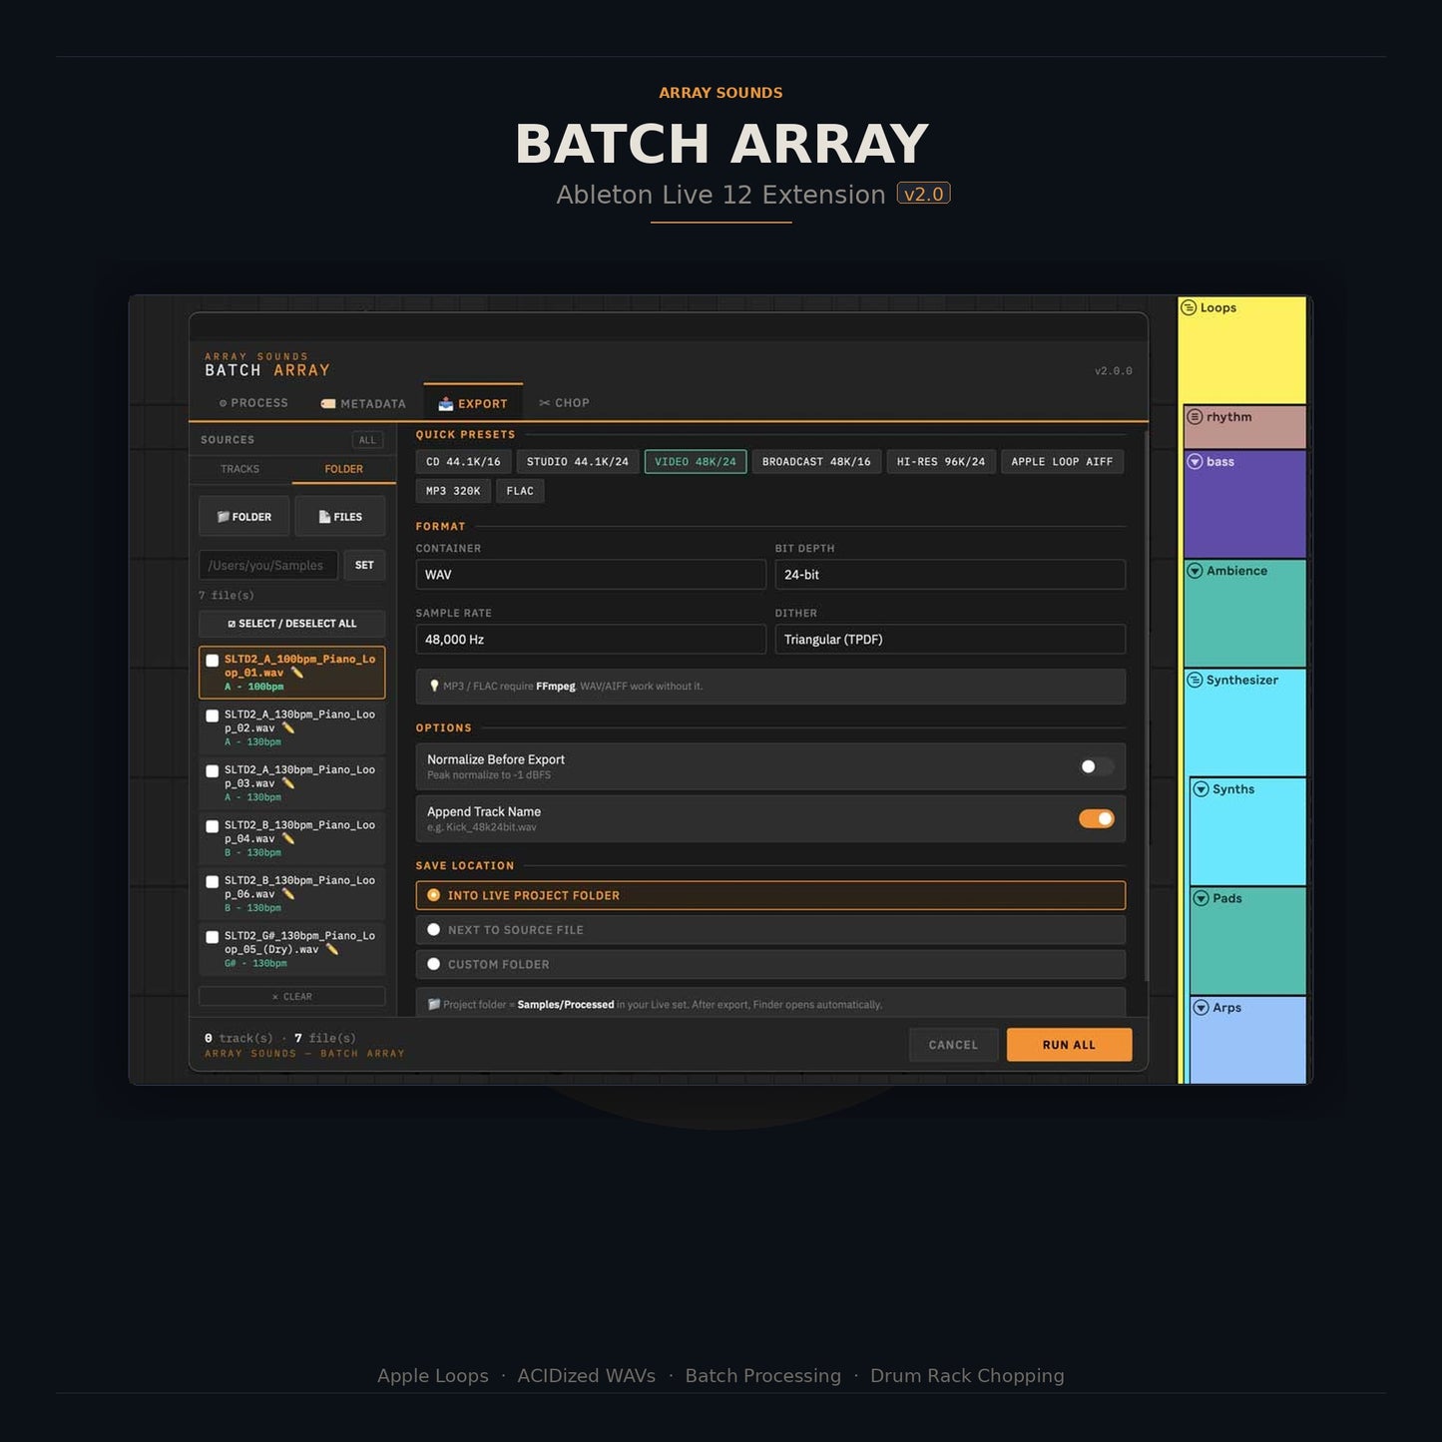Image resolution: width=1442 pixels, height=1442 pixels.
Task: Collapse the Arps track arrow
Action: (x=1202, y=1008)
